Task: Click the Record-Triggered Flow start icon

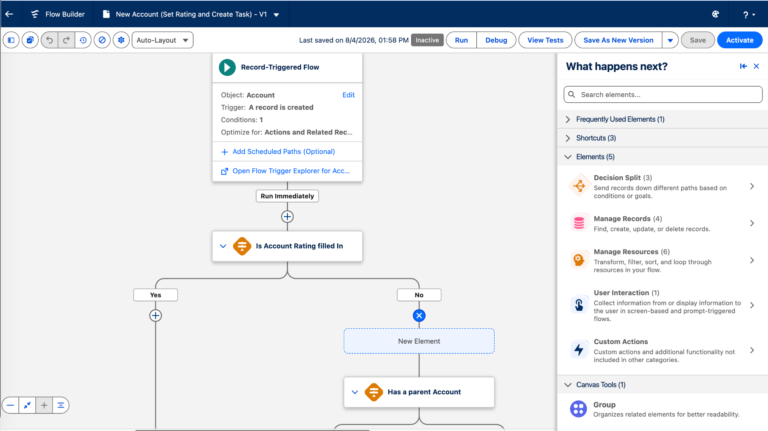Action: 227,67
